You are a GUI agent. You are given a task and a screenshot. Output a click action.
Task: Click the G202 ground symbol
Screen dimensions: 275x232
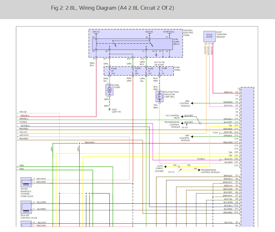(109, 109)
